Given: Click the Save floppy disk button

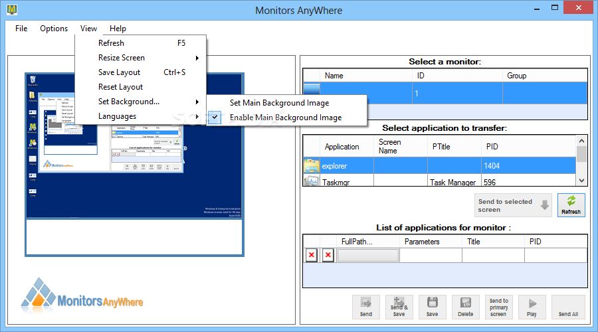Looking at the screenshot, I should [432, 307].
